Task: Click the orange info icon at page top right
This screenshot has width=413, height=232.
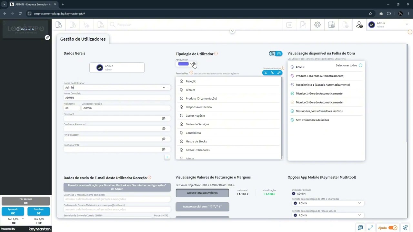Action: (x=410, y=32)
